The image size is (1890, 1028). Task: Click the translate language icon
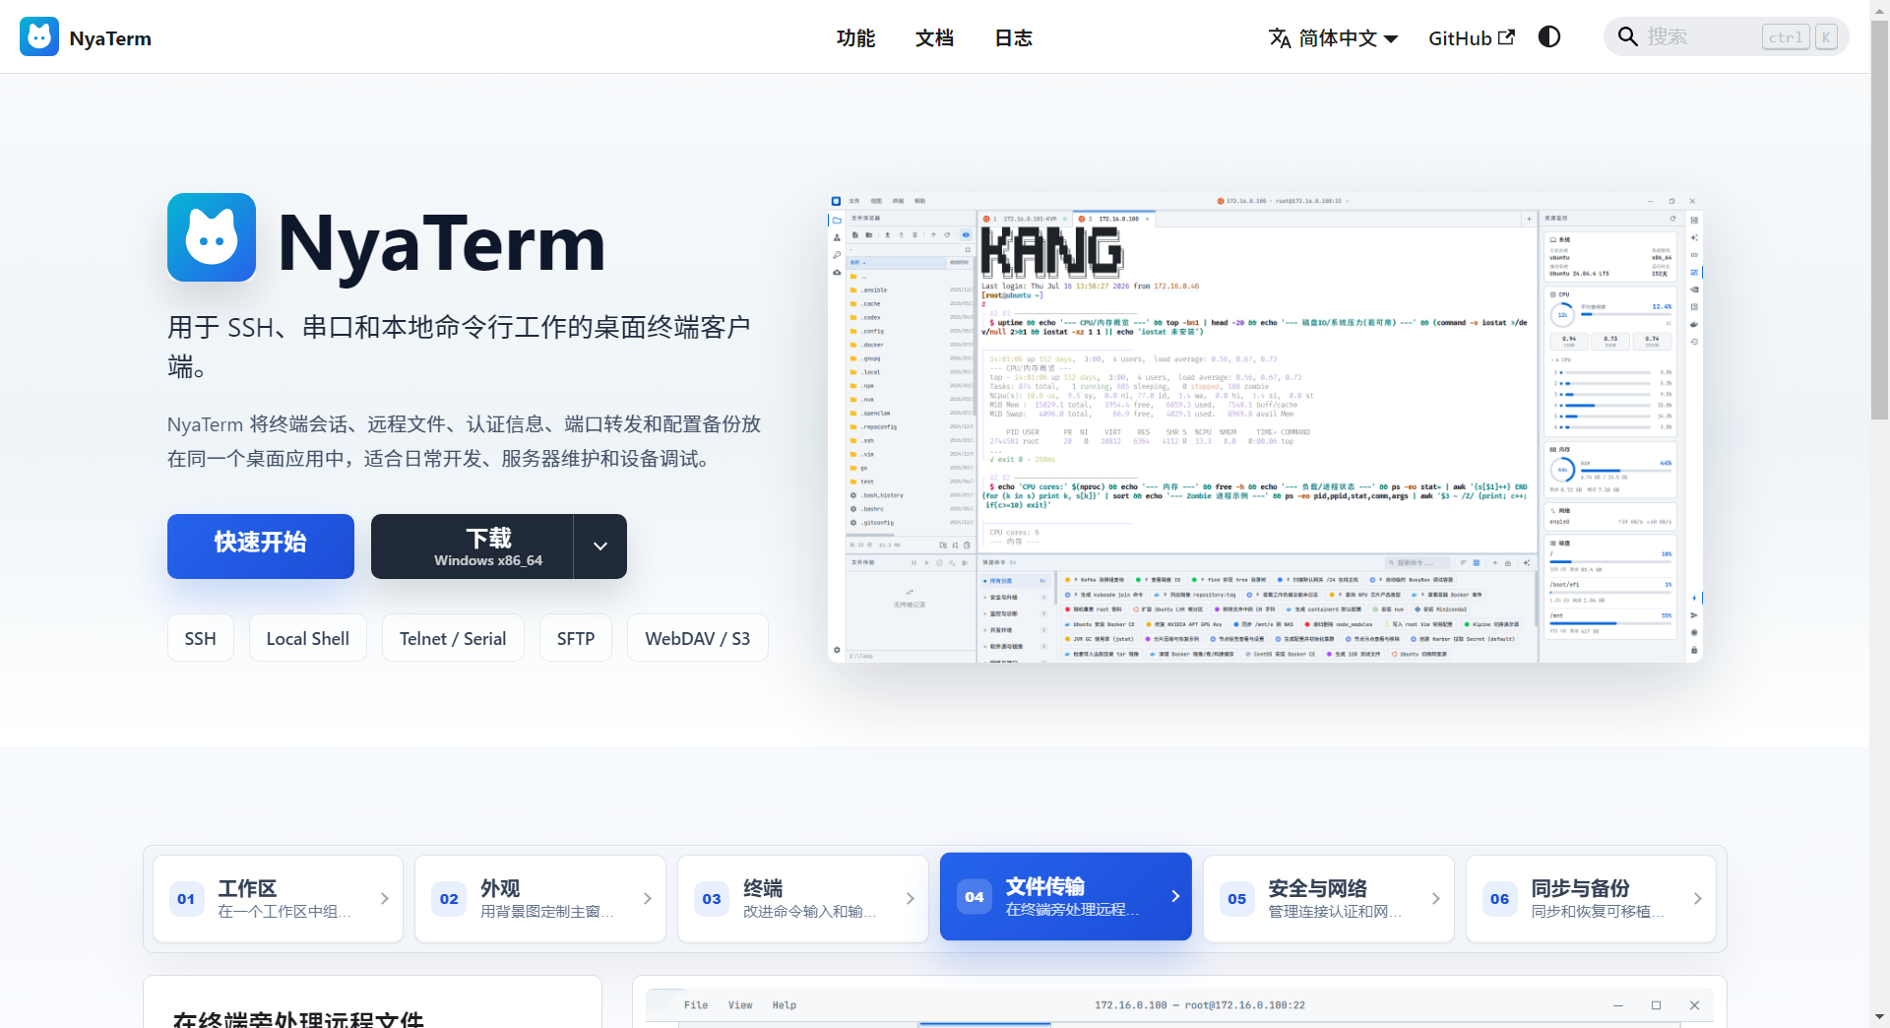pyautogui.click(x=1280, y=37)
